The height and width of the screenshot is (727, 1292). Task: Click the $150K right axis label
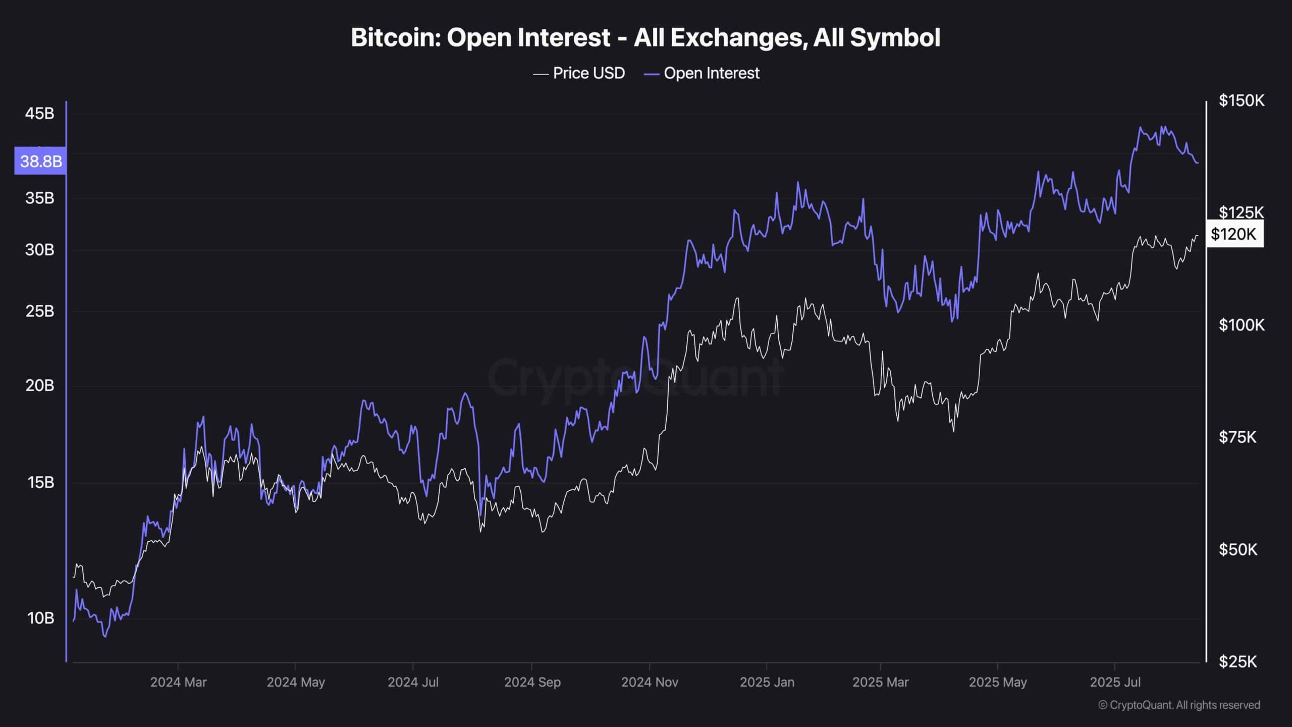click(x=1242, y=100)
